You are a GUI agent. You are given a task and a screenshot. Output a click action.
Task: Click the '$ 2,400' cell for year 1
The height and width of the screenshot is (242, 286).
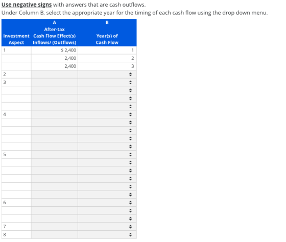click(55, 50)
